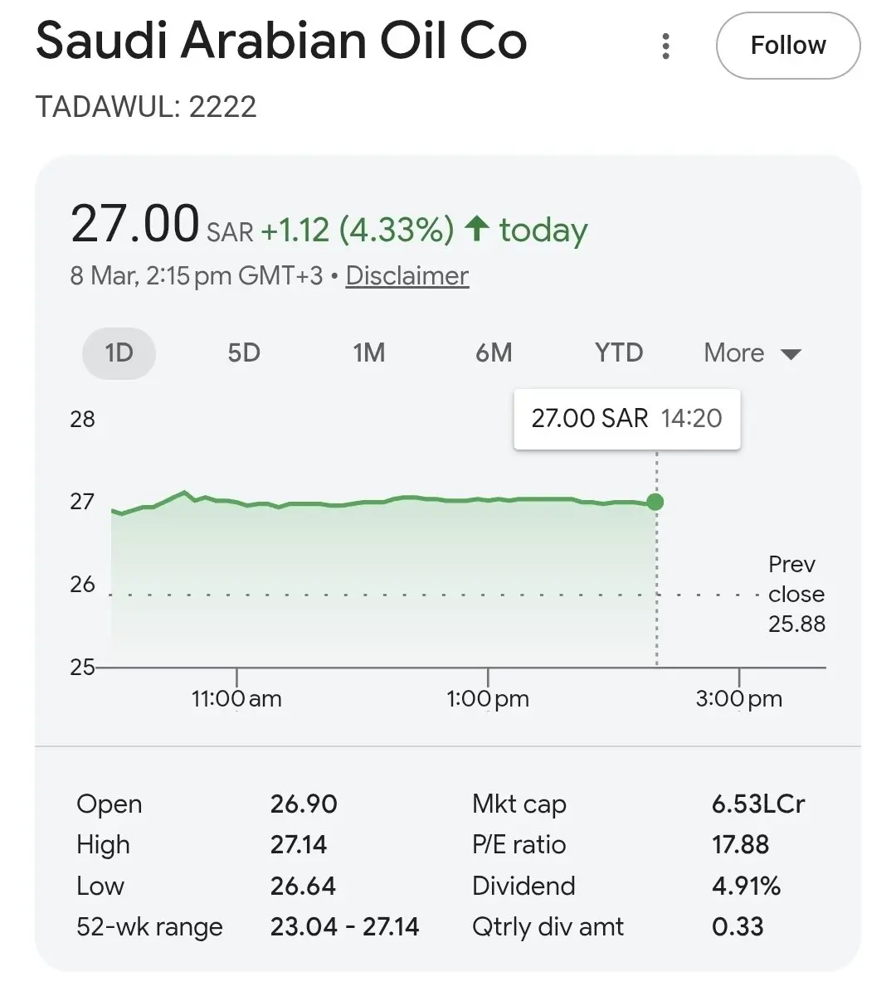Open the Disclaimer link
Screen dimensions: 896x991
point(407,275)
